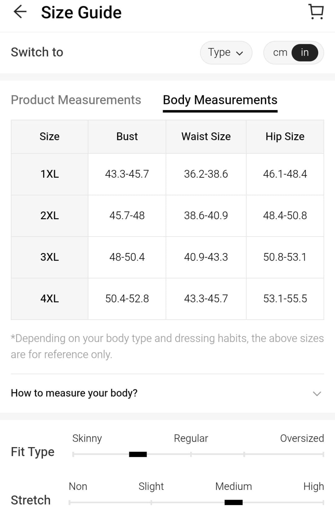
Task: Click the Size column header
Action: 50,136
